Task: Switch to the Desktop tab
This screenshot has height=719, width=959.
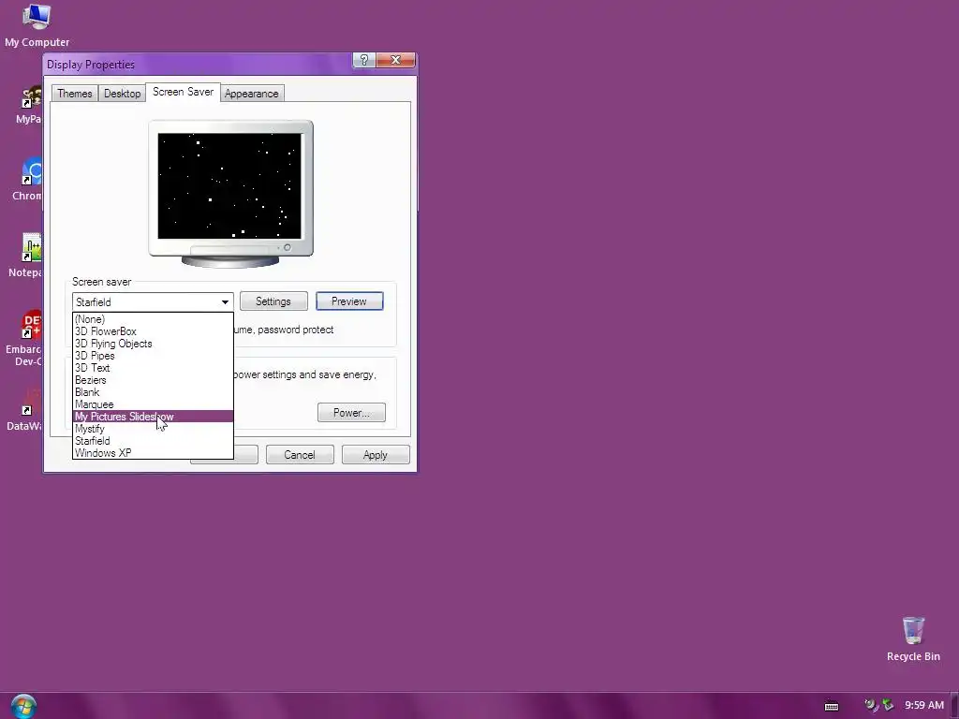Action: tap(123, 94)
